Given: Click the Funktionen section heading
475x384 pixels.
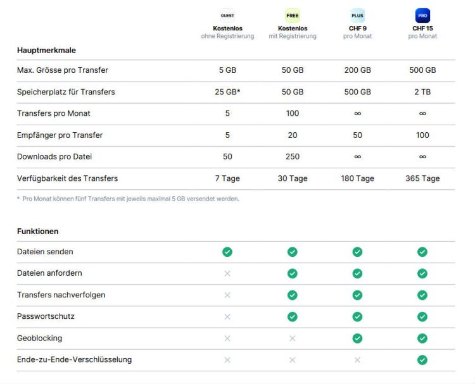Looking at the screenshot, I should point(37,231).
